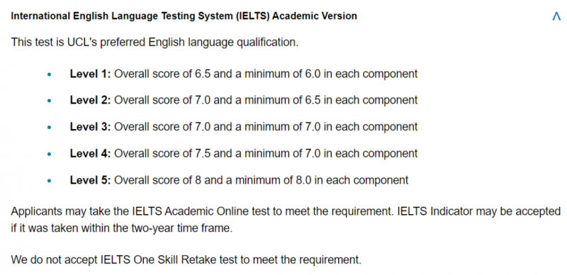Click 'Overall score of 7.5' requirement text
The image size is (567, 275).
(x=162, y=153)
